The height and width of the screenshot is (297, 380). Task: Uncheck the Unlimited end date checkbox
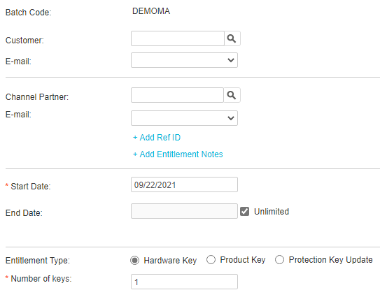(244, 211)
